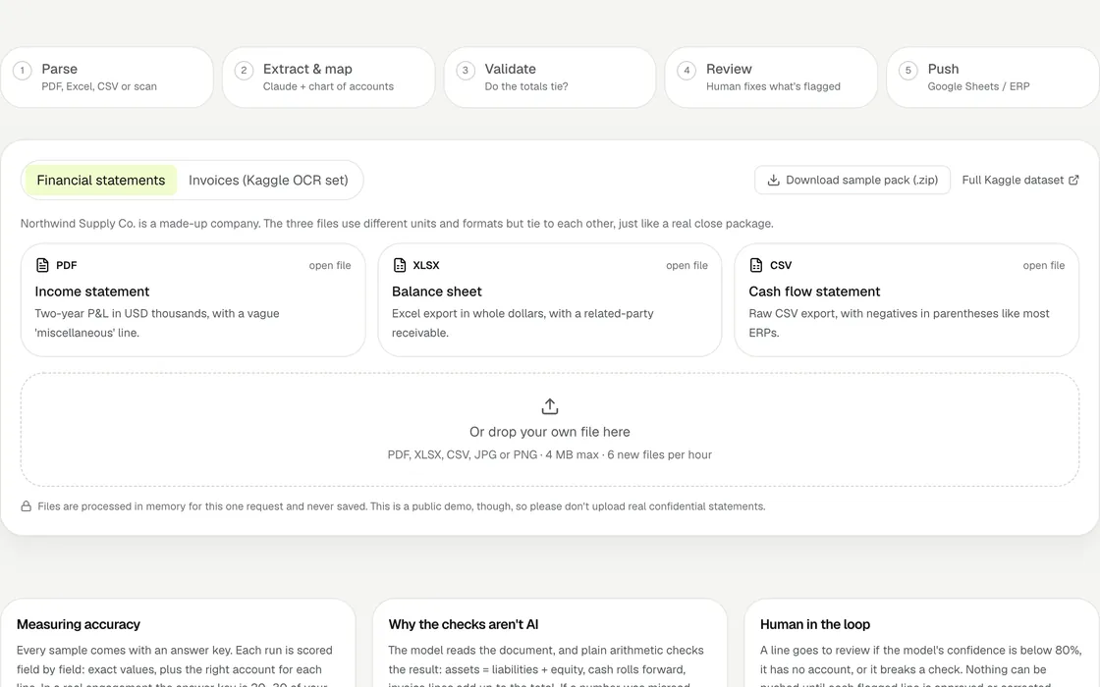Click the Cash flow statement card title
Image resolution: width=1100 pixels, height=687 pixels.
[x=814, y=291]
